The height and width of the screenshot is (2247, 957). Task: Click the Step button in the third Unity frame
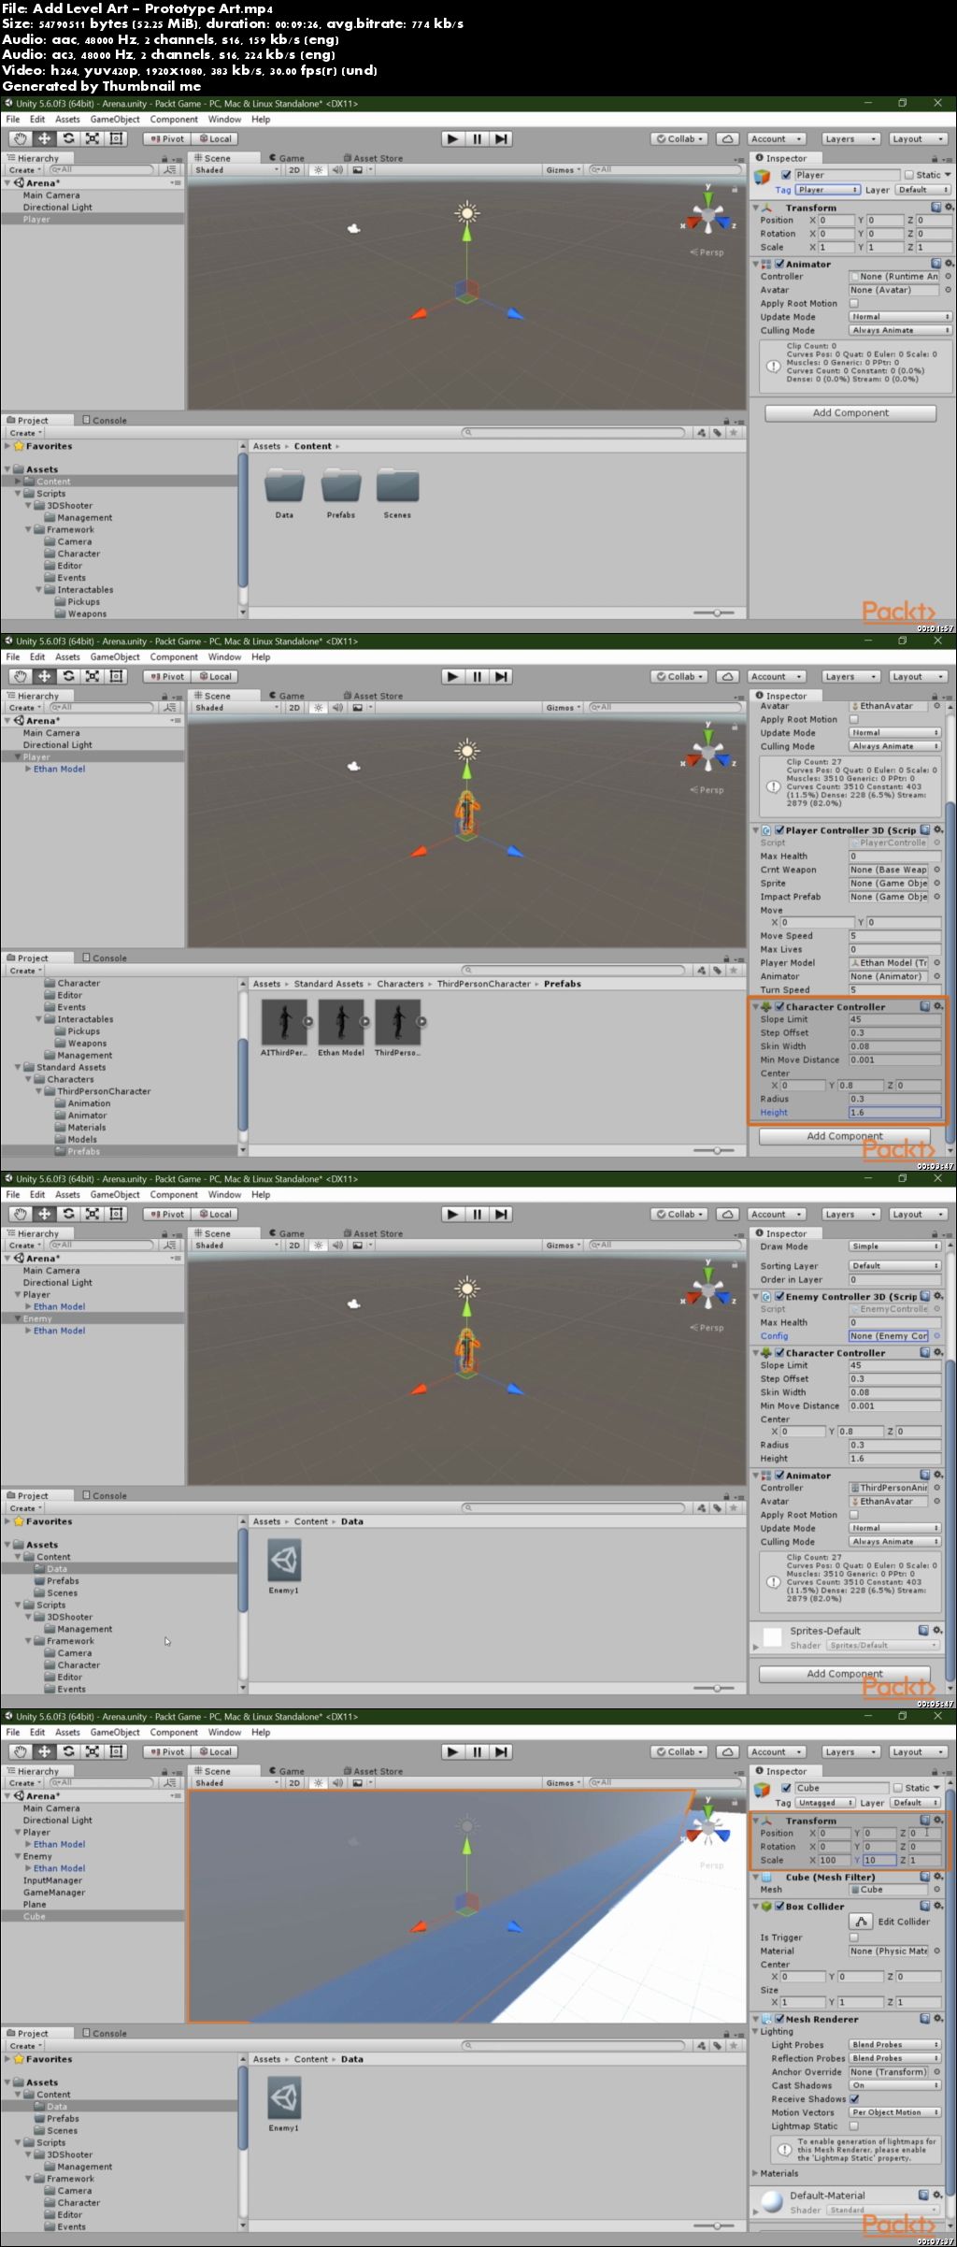click(x=501, y=1214)
